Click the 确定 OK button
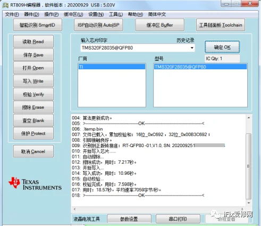The height and width of the screenshot is (226, 261). 222,47
